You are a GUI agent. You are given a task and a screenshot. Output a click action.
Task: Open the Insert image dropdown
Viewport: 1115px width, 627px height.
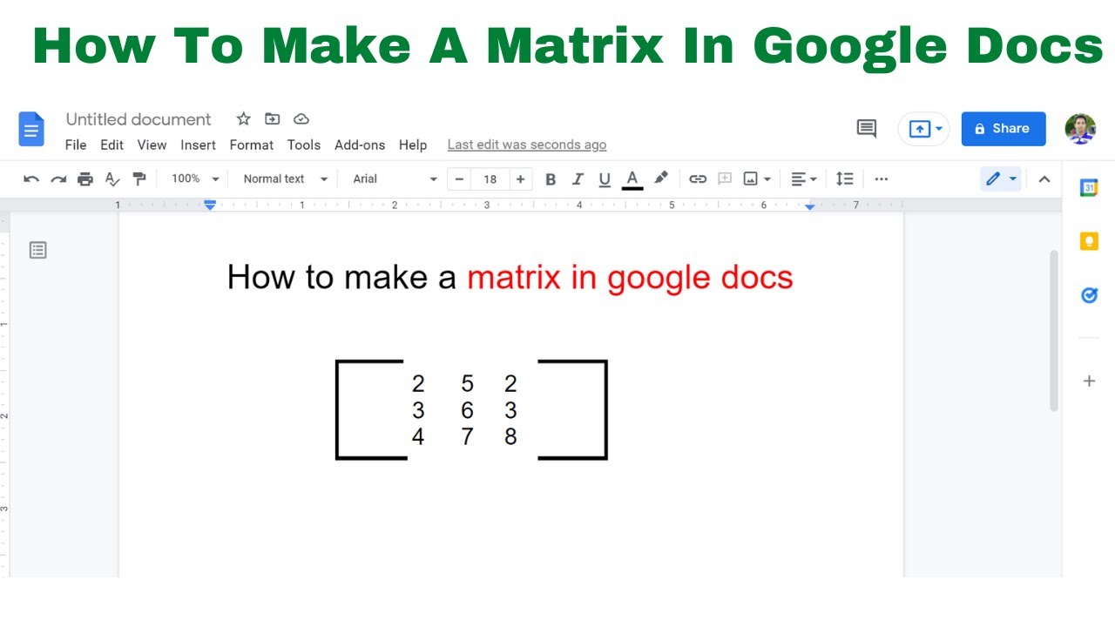[x=757, y=179]
